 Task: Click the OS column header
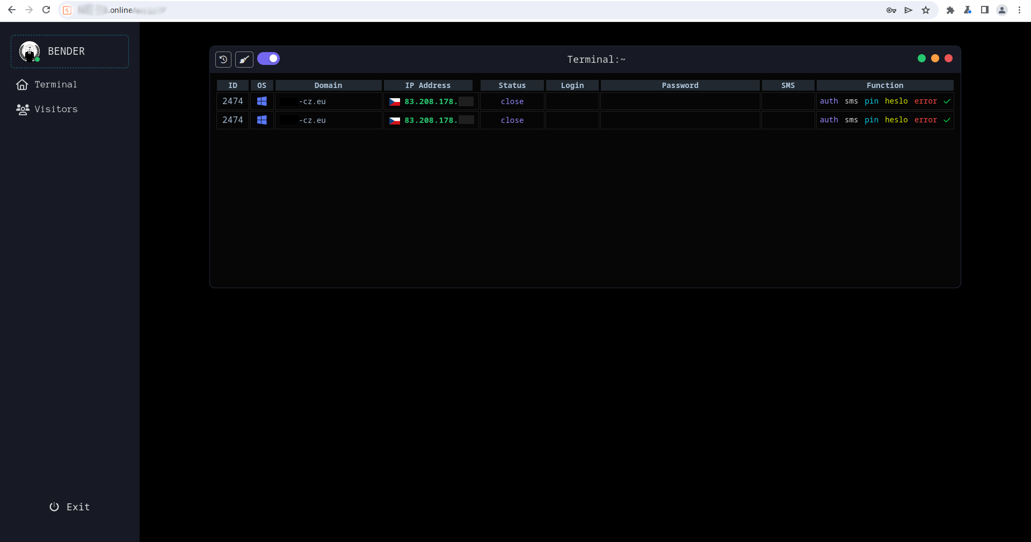262,85
